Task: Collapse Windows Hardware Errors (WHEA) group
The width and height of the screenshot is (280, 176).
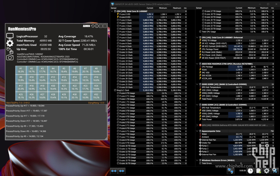Action: [x=197, y=160]
